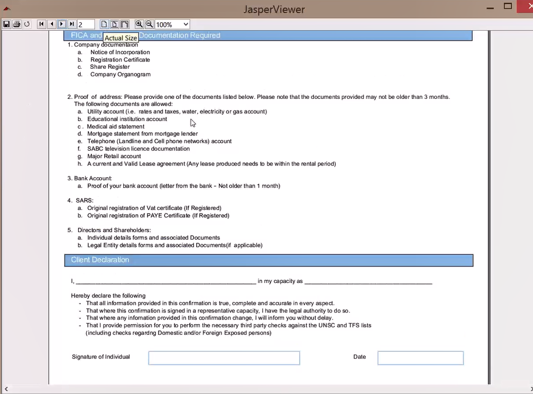Go to the previous page
The height and width of the screenshot is (394, 533).
[x=51, y=24]
